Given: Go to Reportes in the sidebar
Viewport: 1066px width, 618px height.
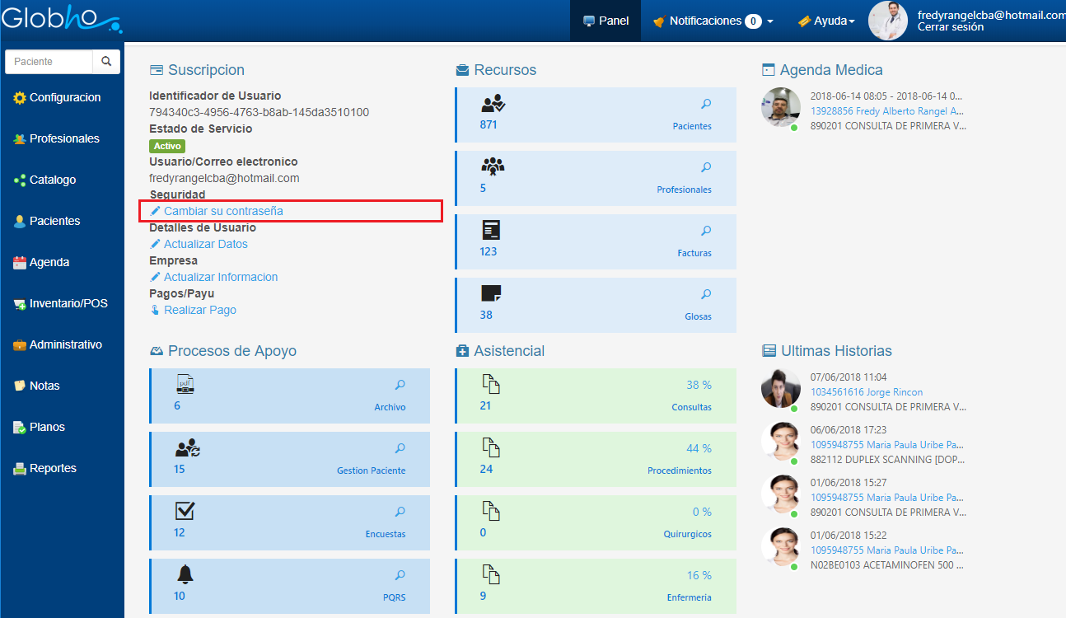Looking at the screenshot, I should [53, 468].
